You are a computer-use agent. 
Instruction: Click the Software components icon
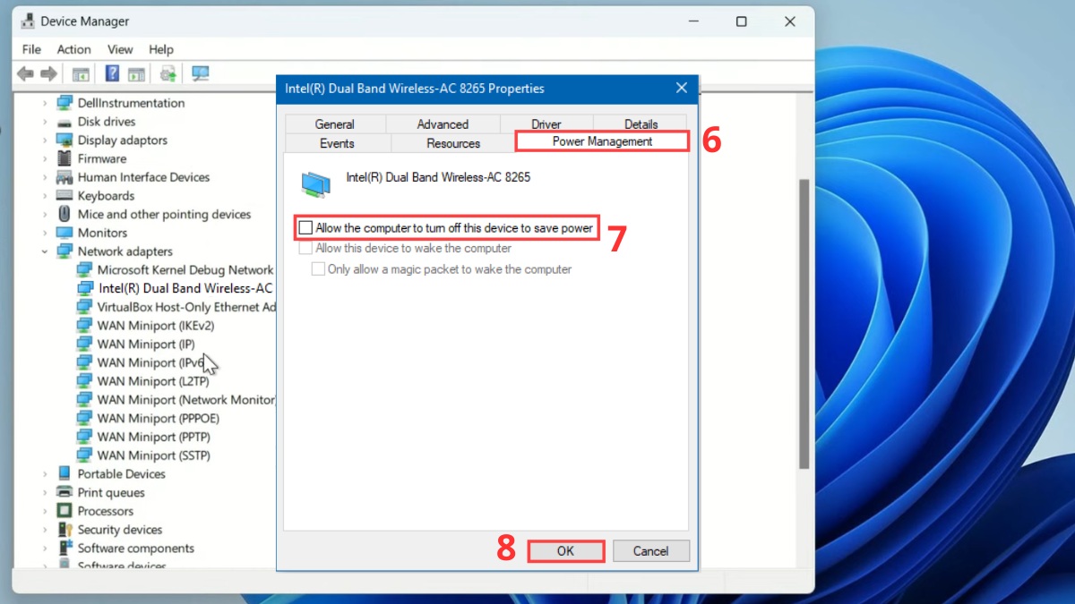pos(64,548)
